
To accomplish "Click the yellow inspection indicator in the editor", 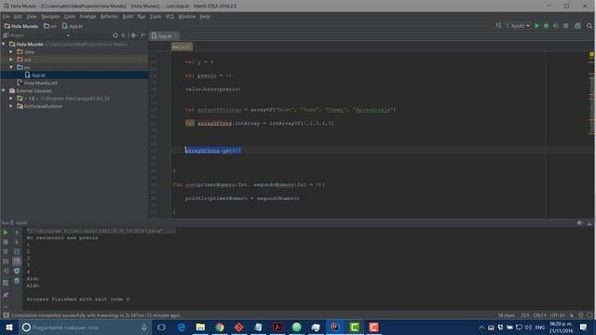I will (591, 54).
